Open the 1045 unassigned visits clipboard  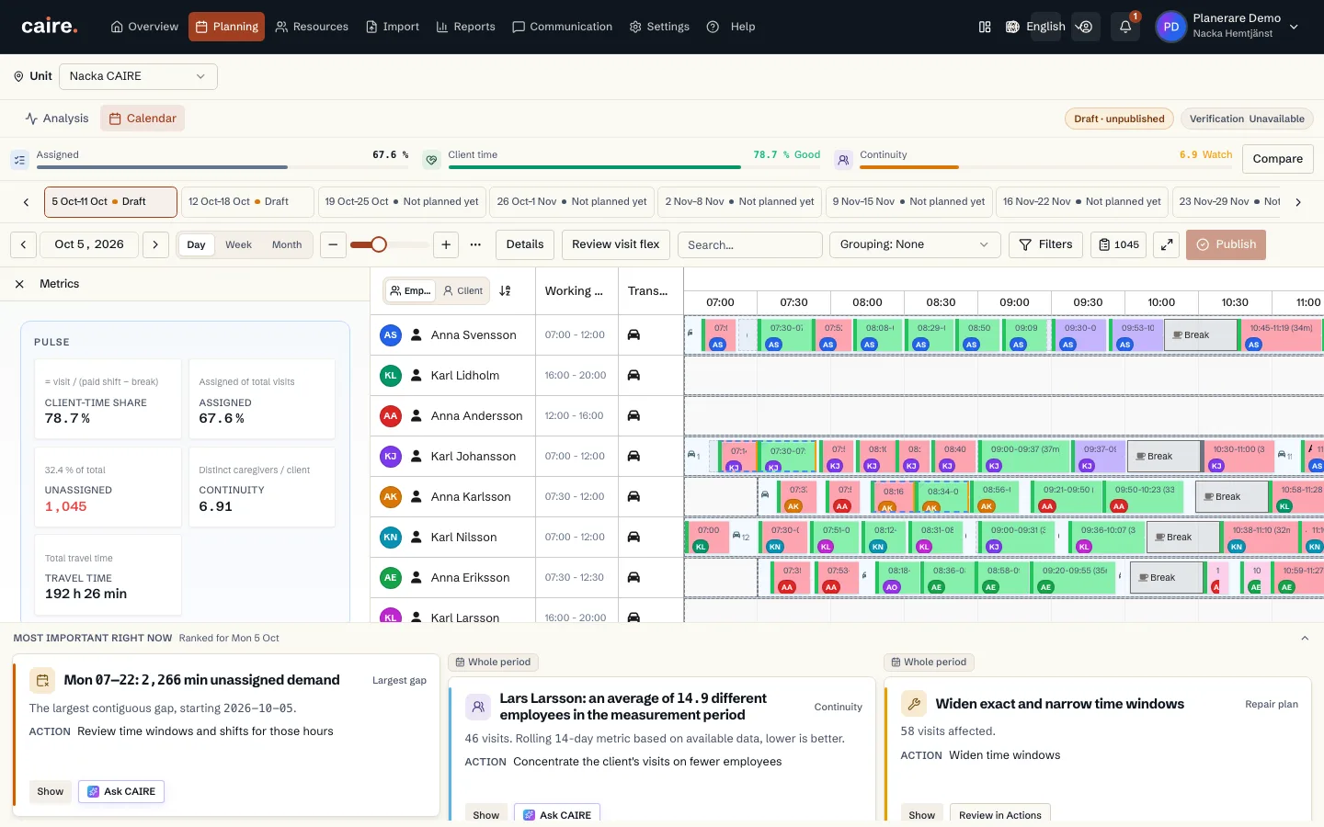coord(1118,244)
